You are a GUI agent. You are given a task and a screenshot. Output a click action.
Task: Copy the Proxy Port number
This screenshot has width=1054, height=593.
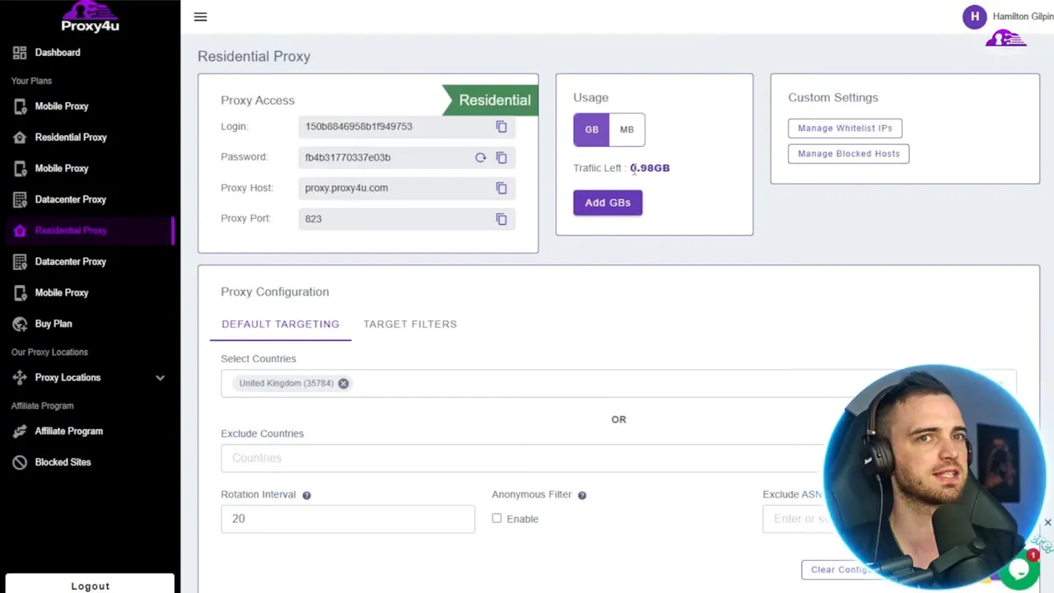[501, 218]
